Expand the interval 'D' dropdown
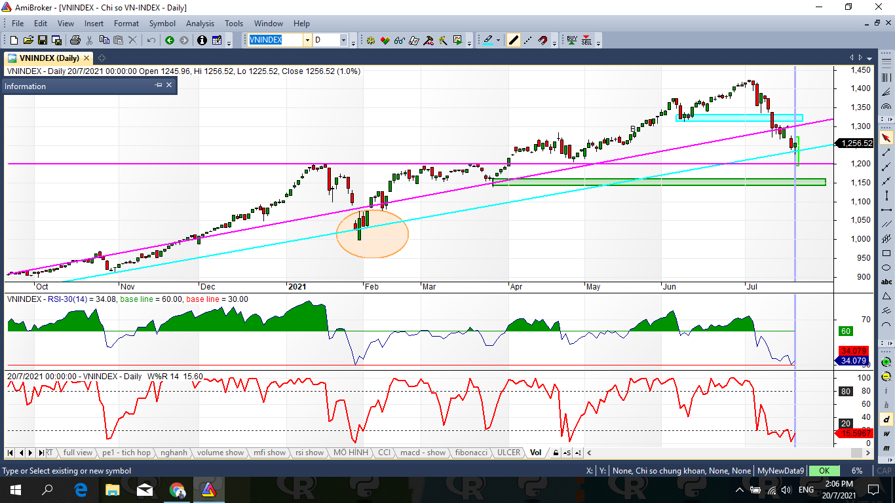Screen dimensions: 895x503 point(343,41)
